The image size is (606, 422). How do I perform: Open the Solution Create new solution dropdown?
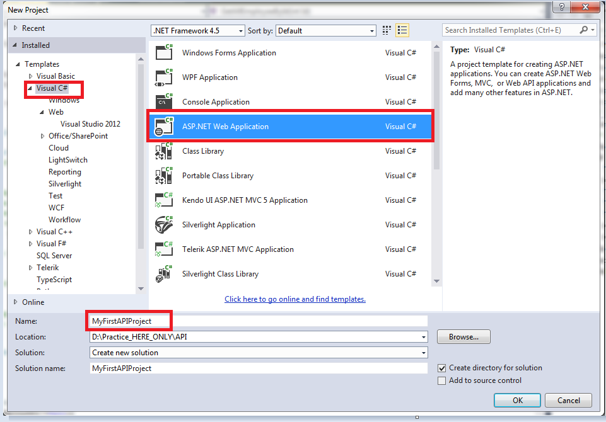(424, 353)
